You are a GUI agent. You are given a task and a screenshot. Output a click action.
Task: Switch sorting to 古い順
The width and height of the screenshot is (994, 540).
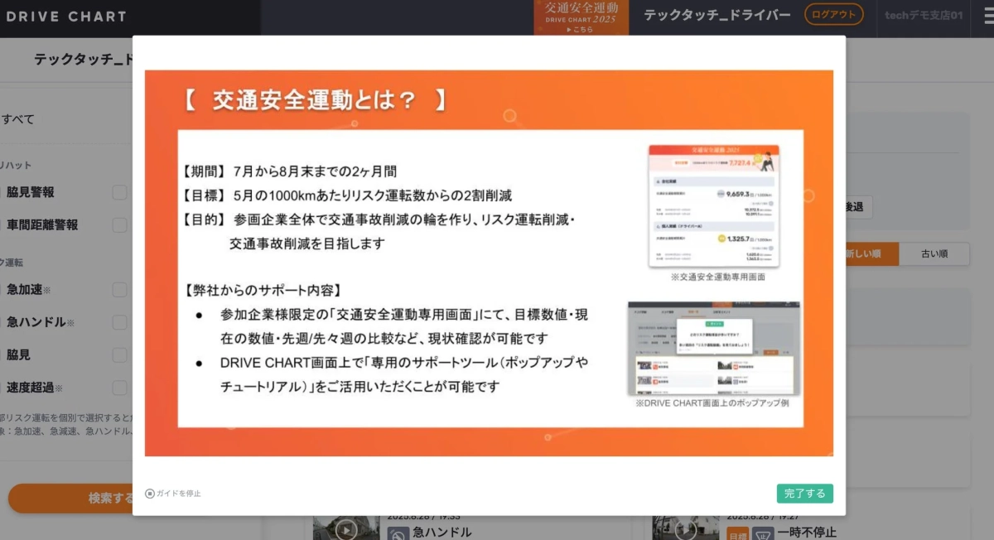(x=934, y=254)
